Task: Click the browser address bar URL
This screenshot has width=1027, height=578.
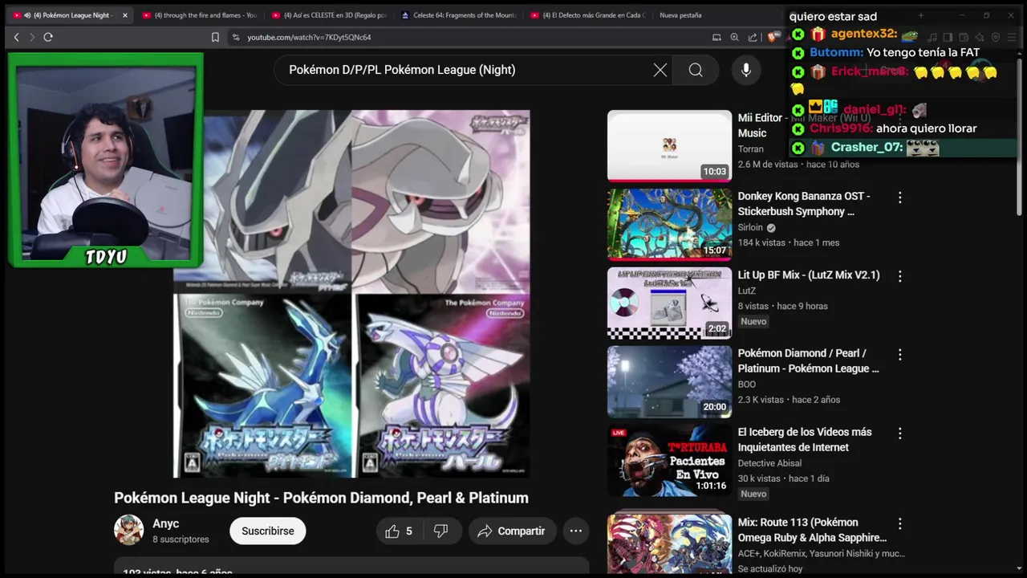Action: (309, 37)
